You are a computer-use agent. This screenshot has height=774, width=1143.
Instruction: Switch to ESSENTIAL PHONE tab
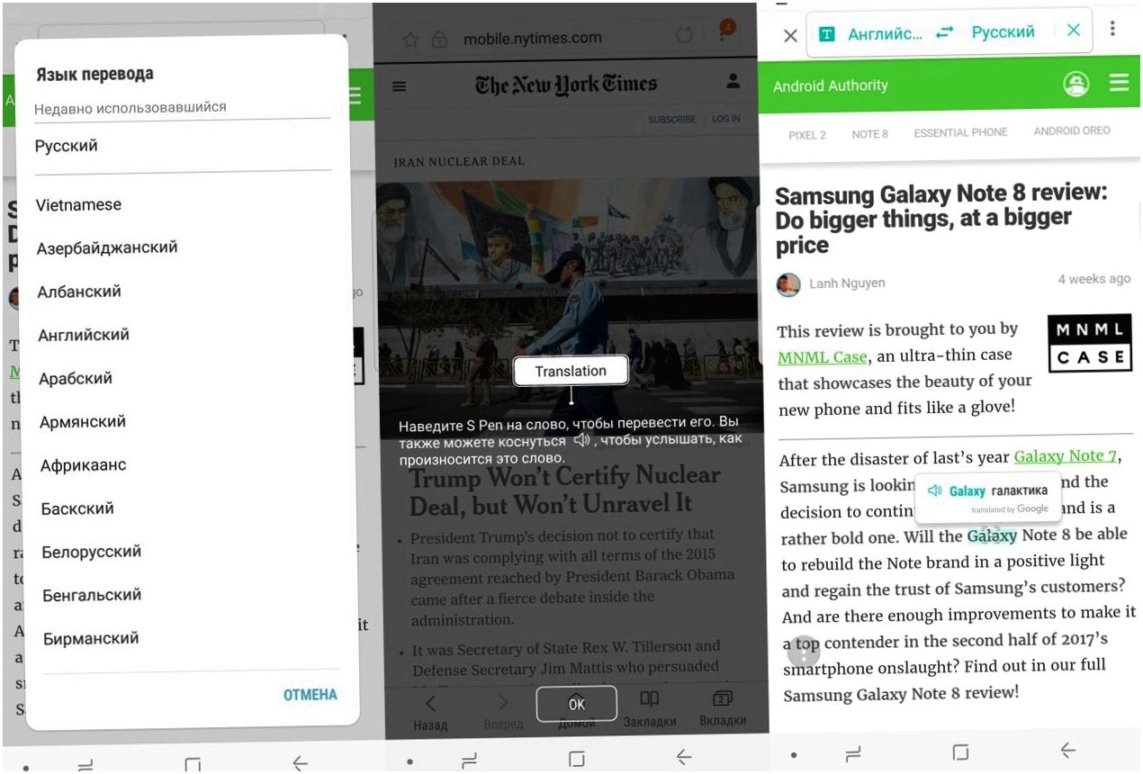click(x=961, y=132)
